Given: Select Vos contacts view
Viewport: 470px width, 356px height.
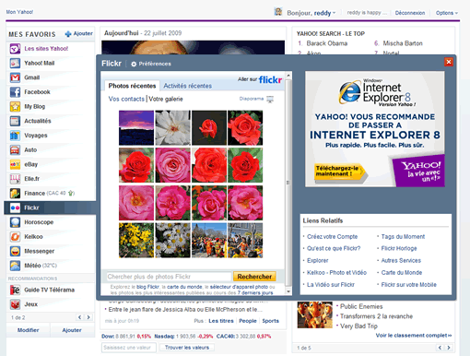Looking at the screenshot, I should pyautogui.click(x=126, y=99).
